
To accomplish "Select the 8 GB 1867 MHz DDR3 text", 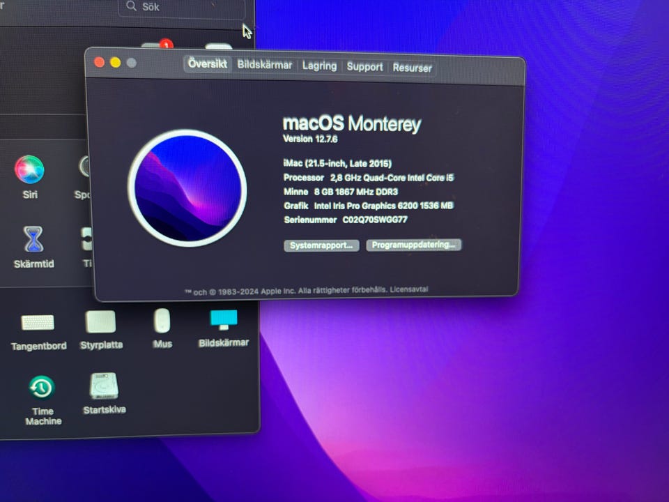I will [356, 192].
